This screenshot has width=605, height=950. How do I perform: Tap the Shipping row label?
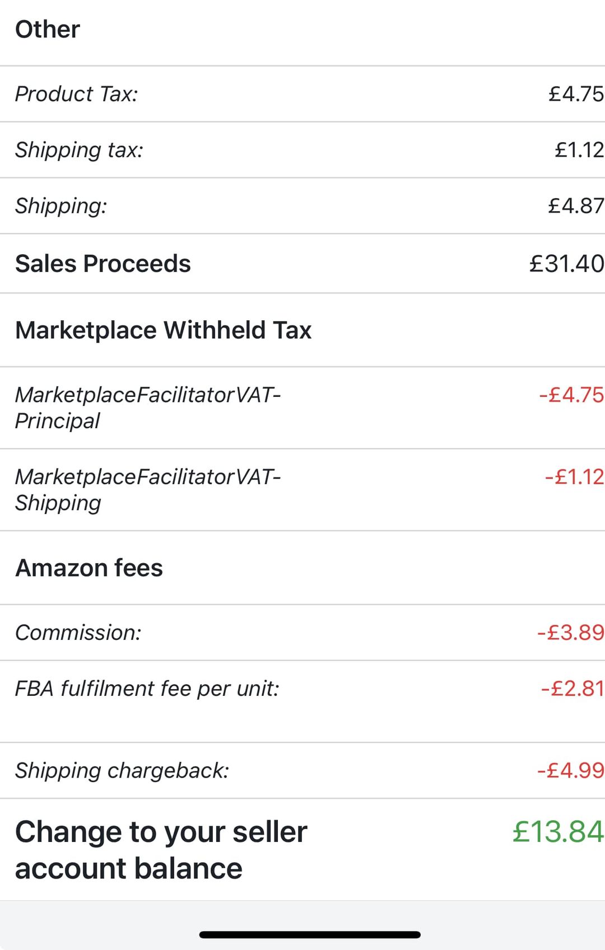[x=61, y=206]
